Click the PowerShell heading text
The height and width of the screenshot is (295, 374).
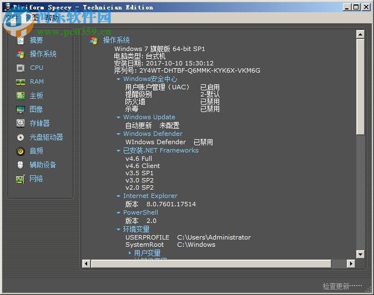click(140, 212)
